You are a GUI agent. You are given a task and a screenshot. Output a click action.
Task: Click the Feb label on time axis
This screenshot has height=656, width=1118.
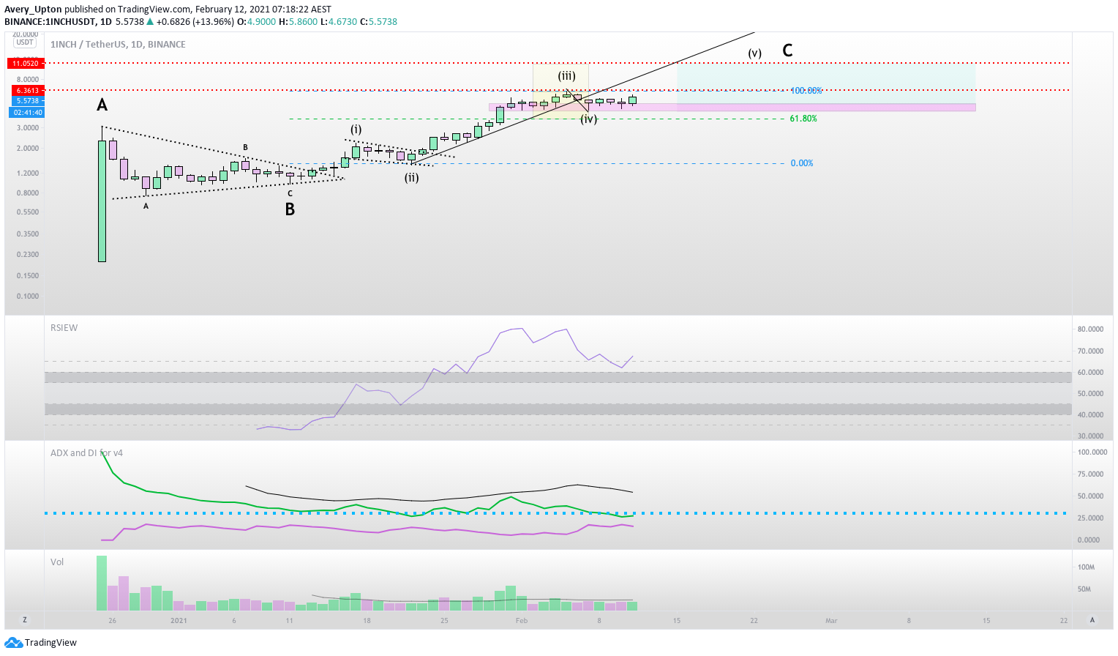[x=521, y=621]
